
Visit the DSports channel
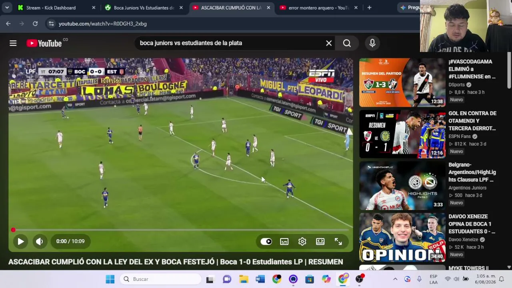pyautogui.click(x=456, y=85)
